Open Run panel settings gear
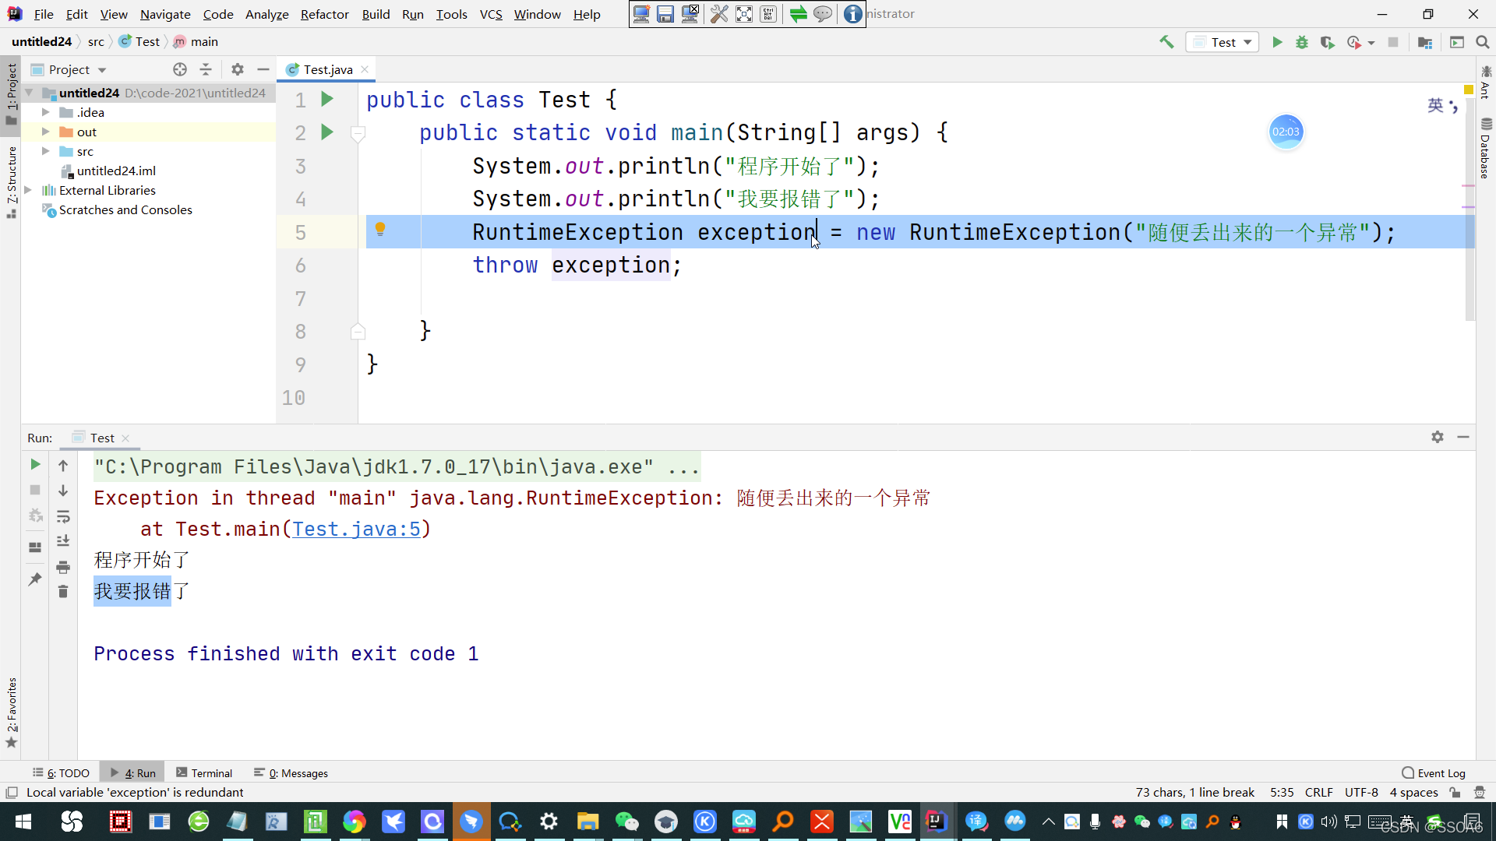This screenshot has height=841, width=1496. point(1438,437)
